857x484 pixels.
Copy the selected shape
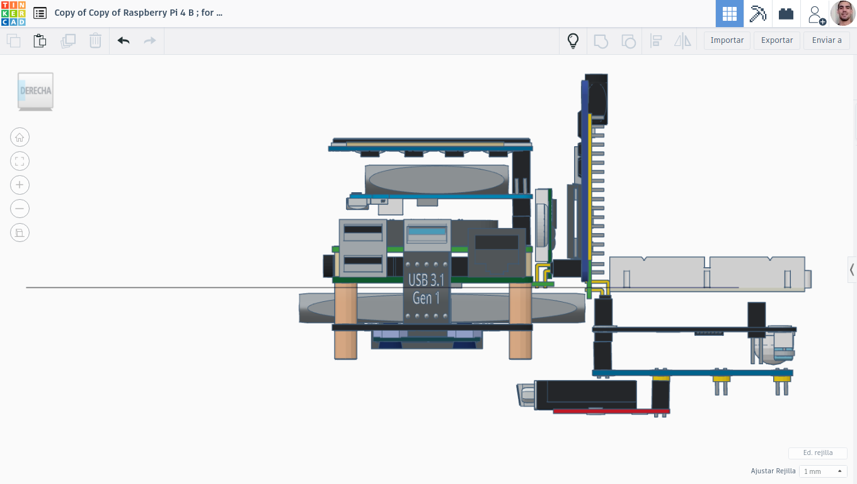13,41
